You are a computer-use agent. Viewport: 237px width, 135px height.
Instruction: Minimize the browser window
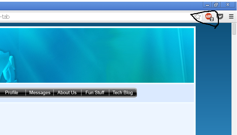pyautogui.click(x=207, y=5)
